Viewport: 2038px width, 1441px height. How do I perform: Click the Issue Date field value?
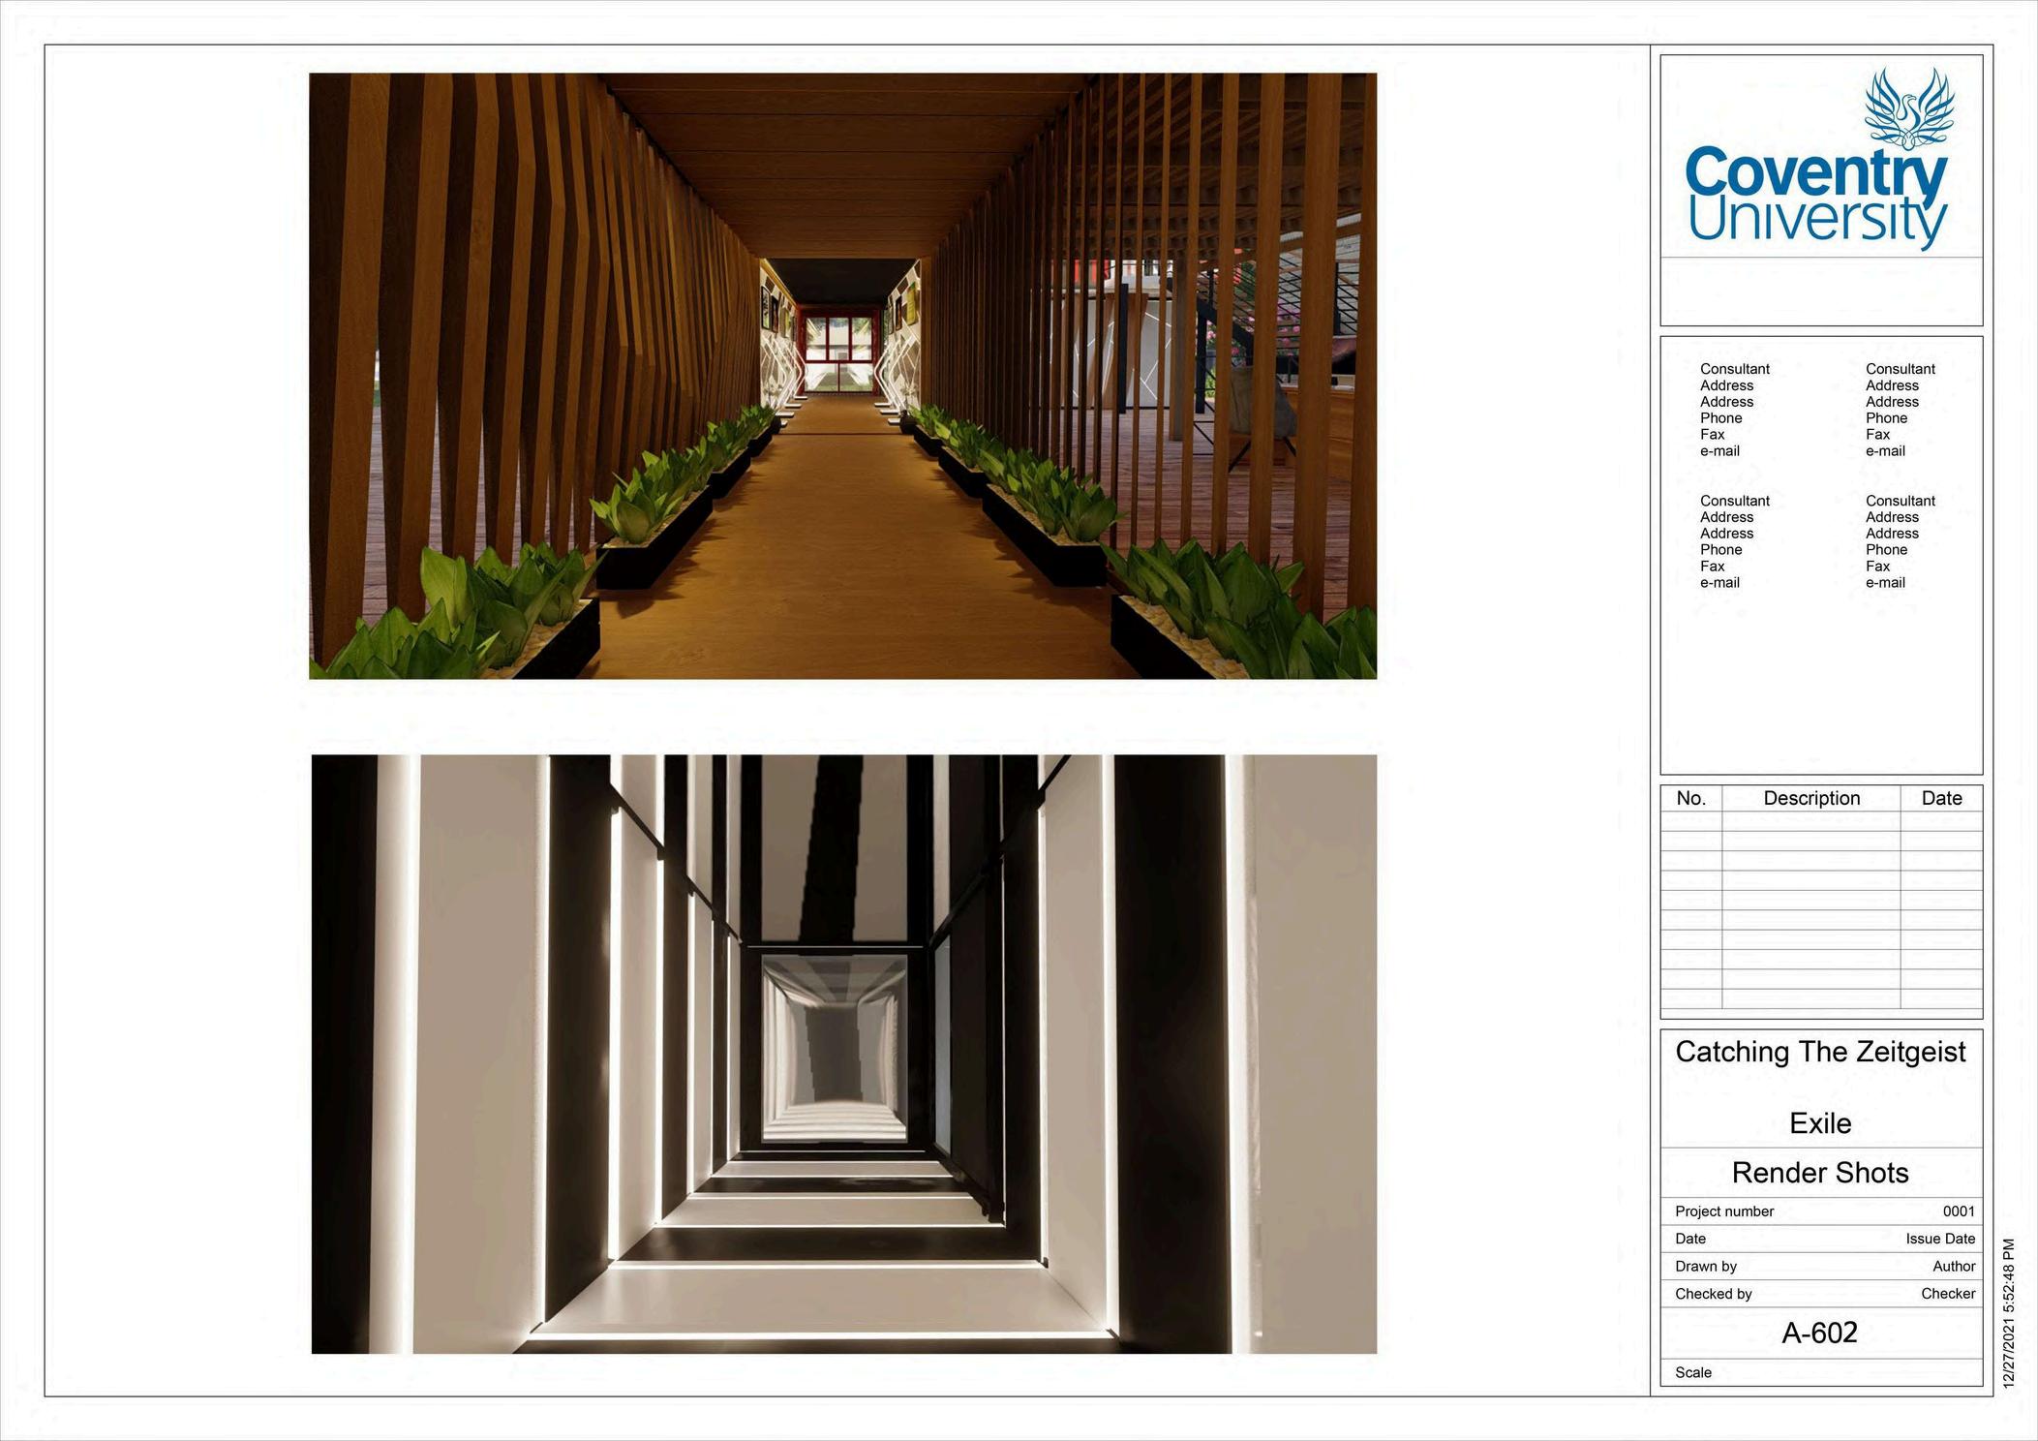click(x=1940, y=1239)
